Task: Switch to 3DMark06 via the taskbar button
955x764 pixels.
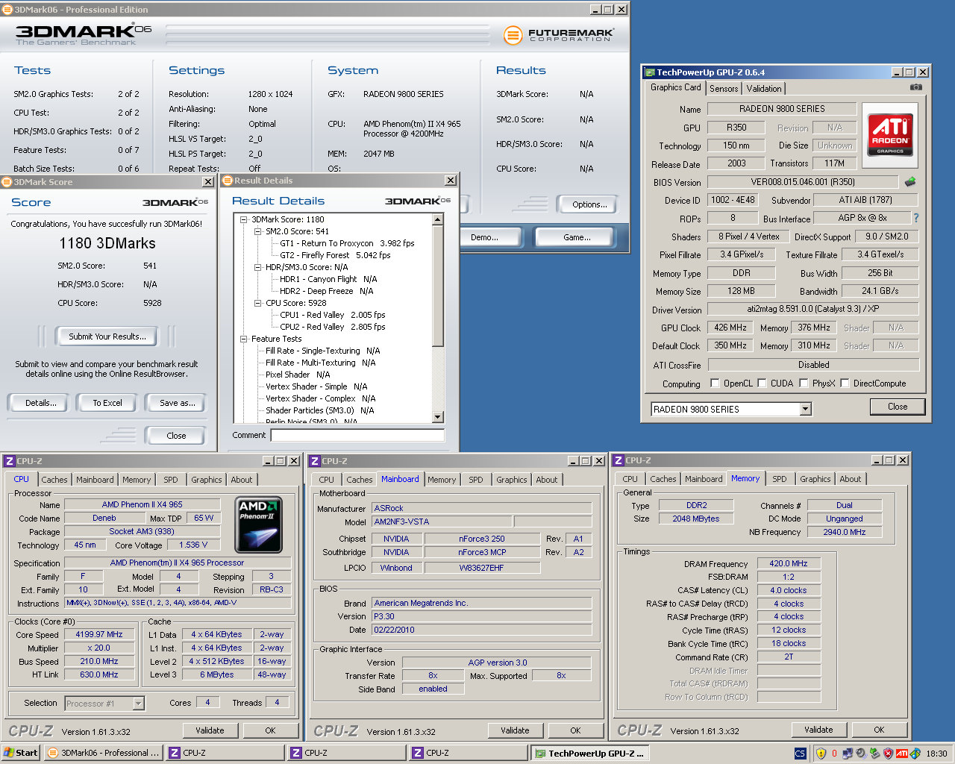Action: 104,753
